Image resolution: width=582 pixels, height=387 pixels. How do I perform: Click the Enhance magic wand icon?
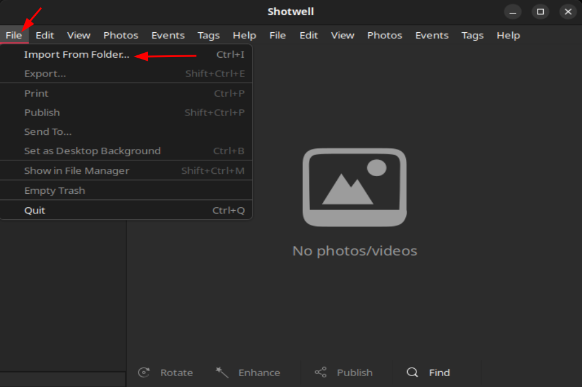222,372
